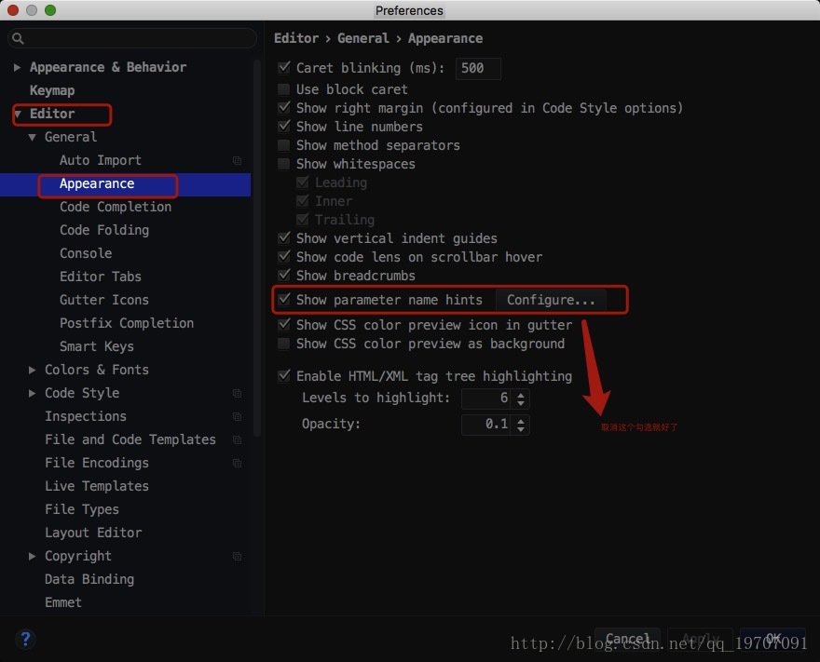
Task: Toggle Show method separators checkbox
Action: point(284,145)
